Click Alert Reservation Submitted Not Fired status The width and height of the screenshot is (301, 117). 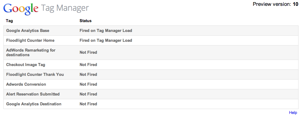click(88, 94)
